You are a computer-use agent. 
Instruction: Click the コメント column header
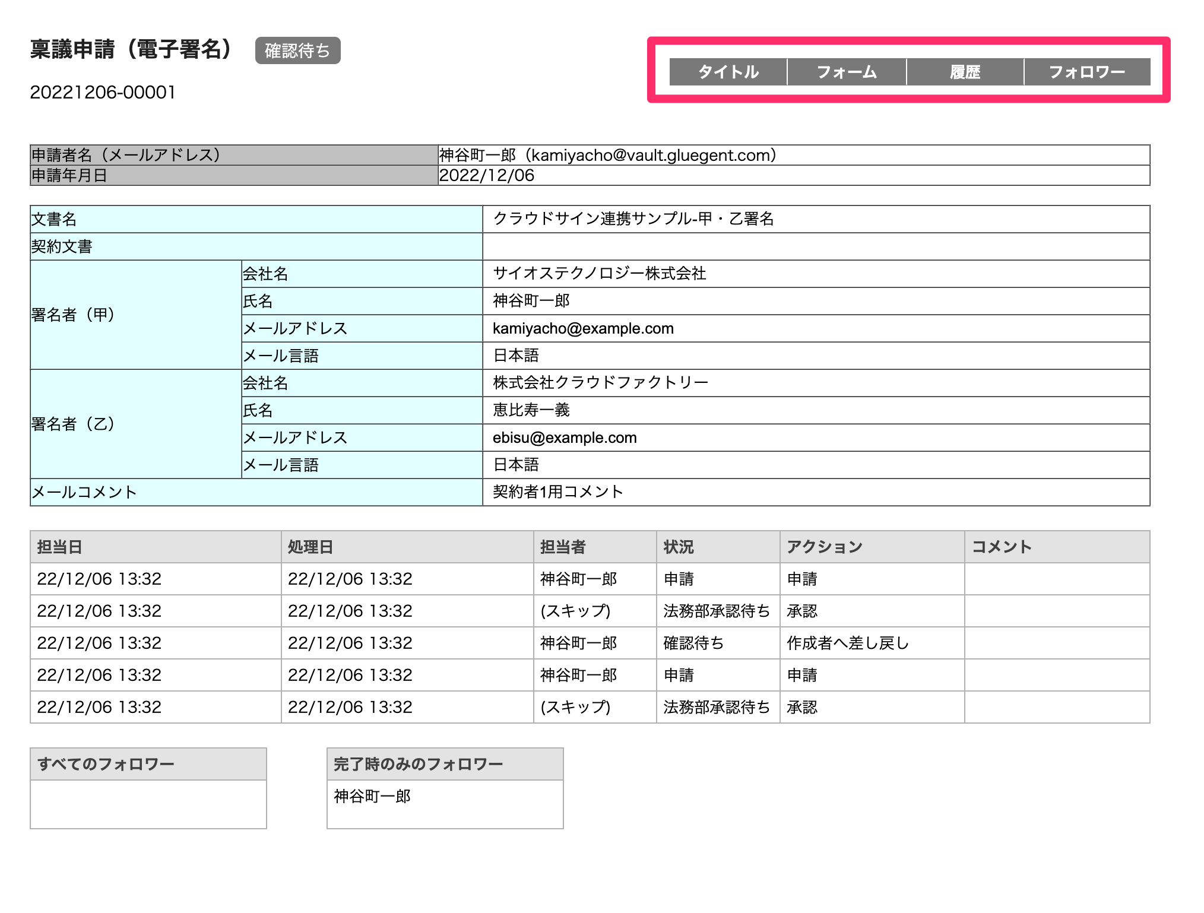[1057, 547]
